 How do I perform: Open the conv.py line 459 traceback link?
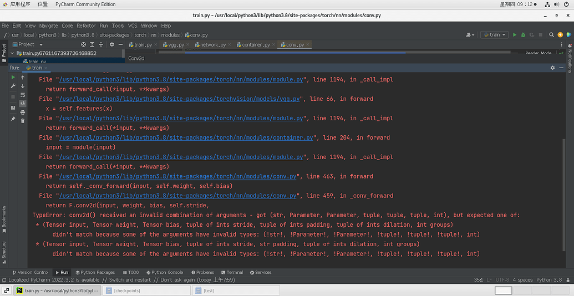pos(178,196)
